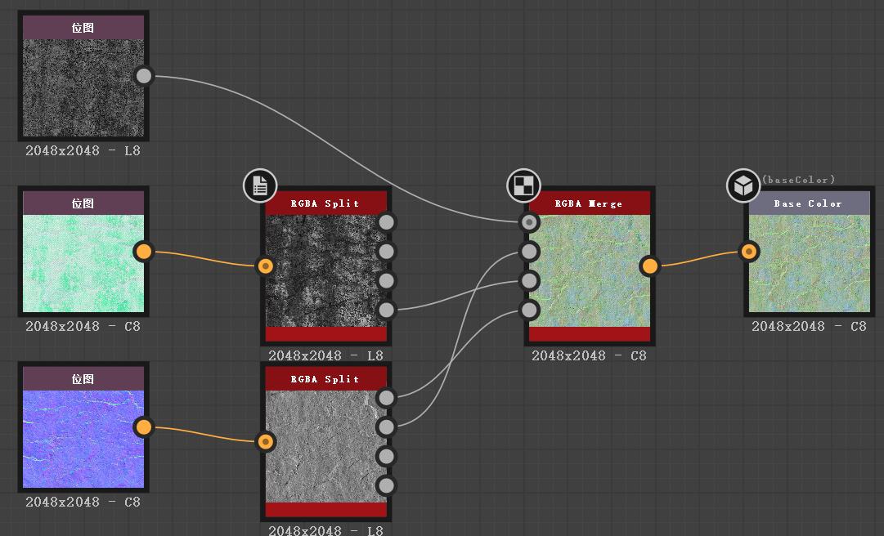Select the first output socket of the upper RGBA Split

385,222
